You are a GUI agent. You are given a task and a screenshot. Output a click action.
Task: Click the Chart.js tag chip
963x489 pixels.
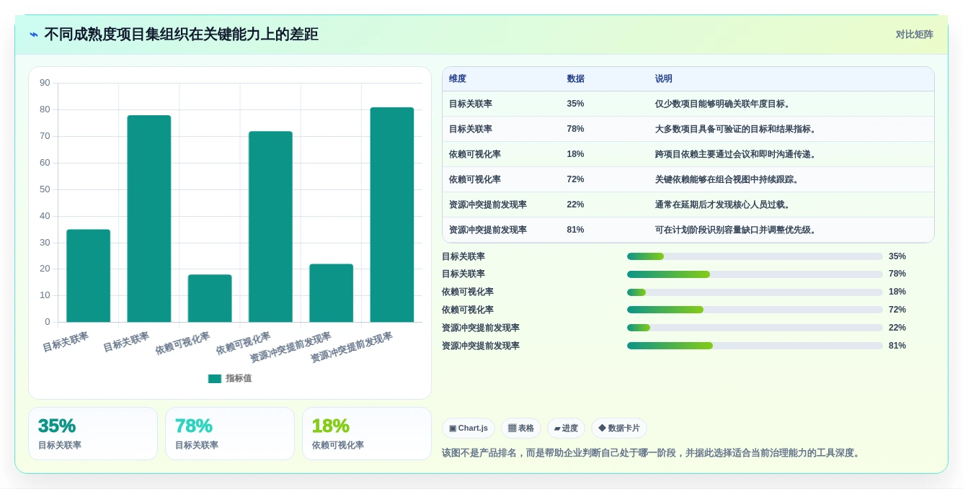click(x=469, y=428)
